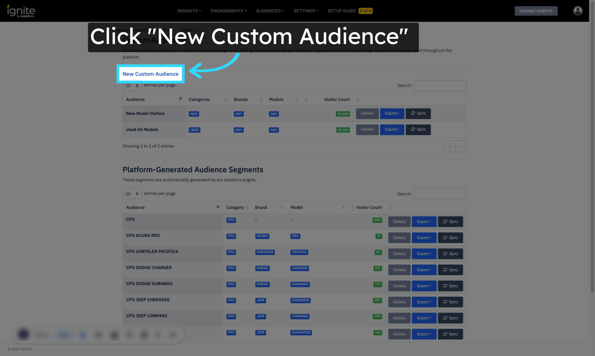
Task: Open the Settings menu
Action: point(306,11)
